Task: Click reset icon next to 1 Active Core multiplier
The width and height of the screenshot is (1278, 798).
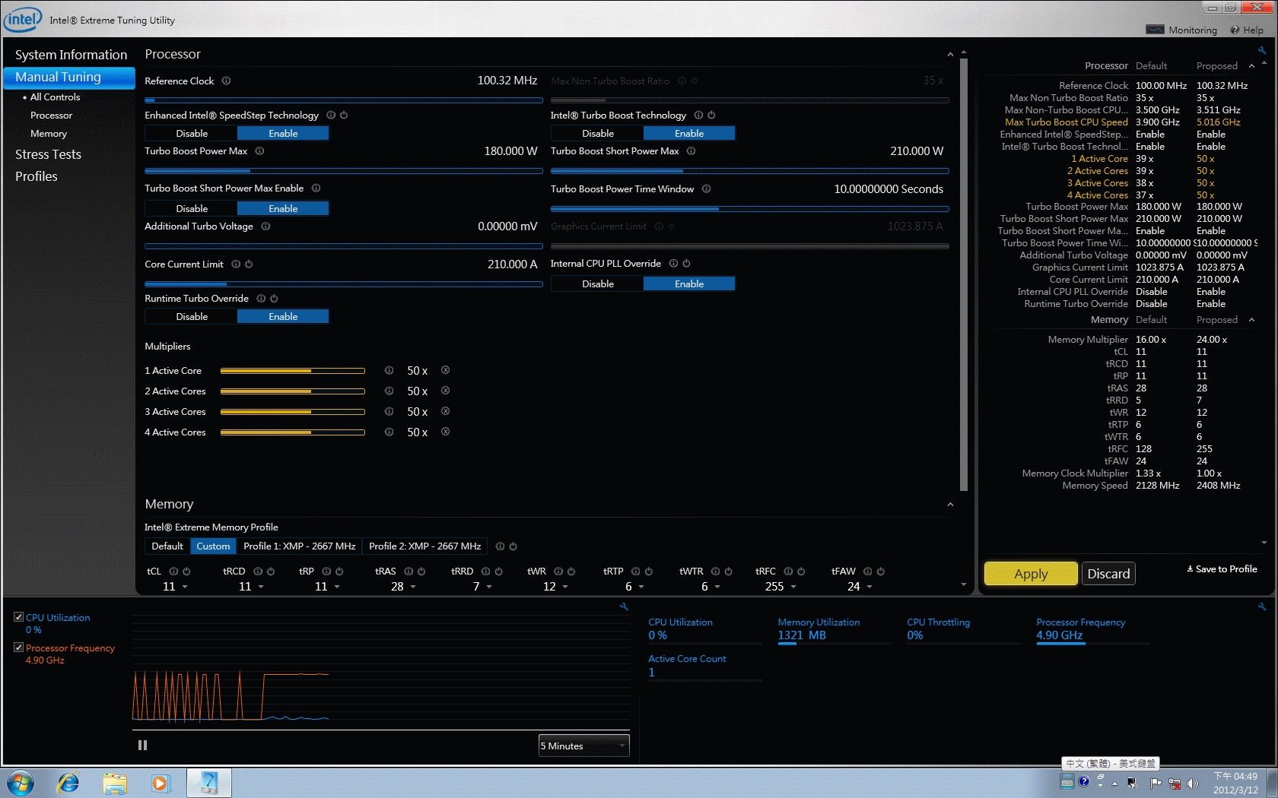Action: pyautogui.click(x=446, y=371)
